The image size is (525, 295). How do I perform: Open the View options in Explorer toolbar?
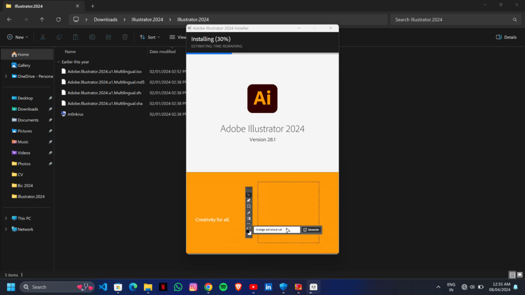(177, 37)
